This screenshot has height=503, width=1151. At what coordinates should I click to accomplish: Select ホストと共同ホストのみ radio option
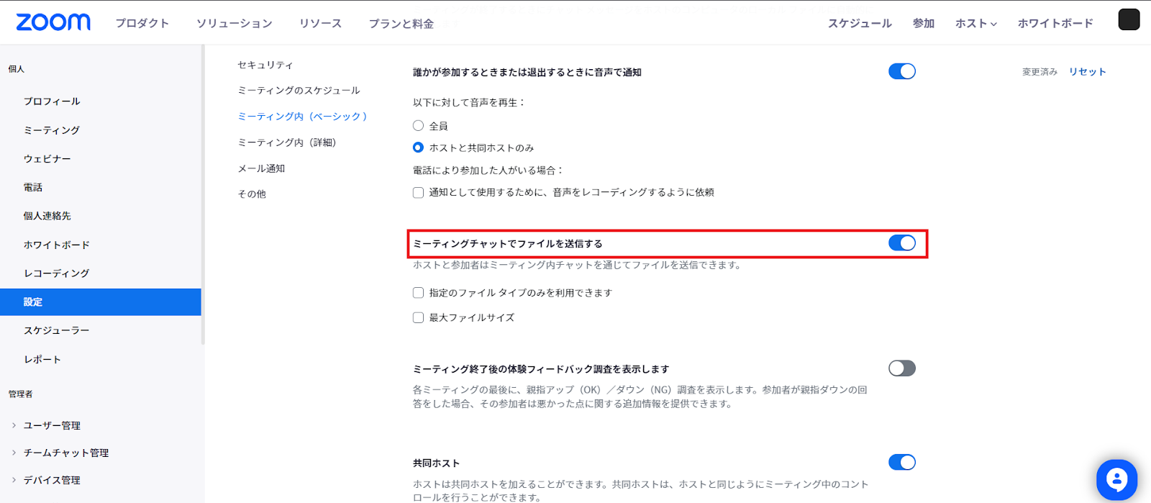tap(418, 148)
